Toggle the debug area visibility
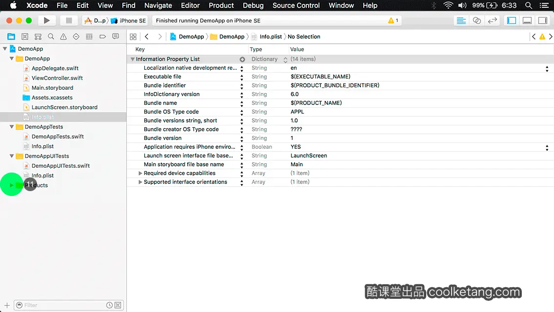The width and height of the screenshot is (554, 312). pyautogui.click(x=527, y=20)
